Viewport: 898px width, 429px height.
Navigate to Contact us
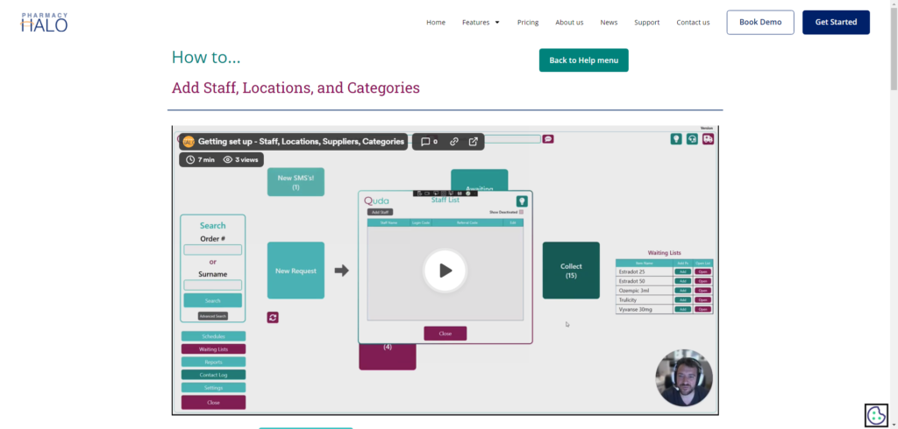pos(693,23)
